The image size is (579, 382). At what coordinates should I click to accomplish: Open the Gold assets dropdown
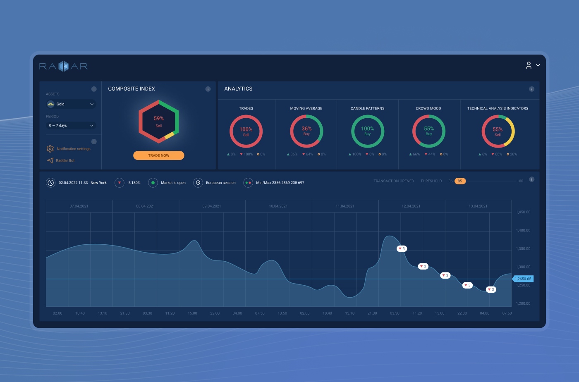71,104
